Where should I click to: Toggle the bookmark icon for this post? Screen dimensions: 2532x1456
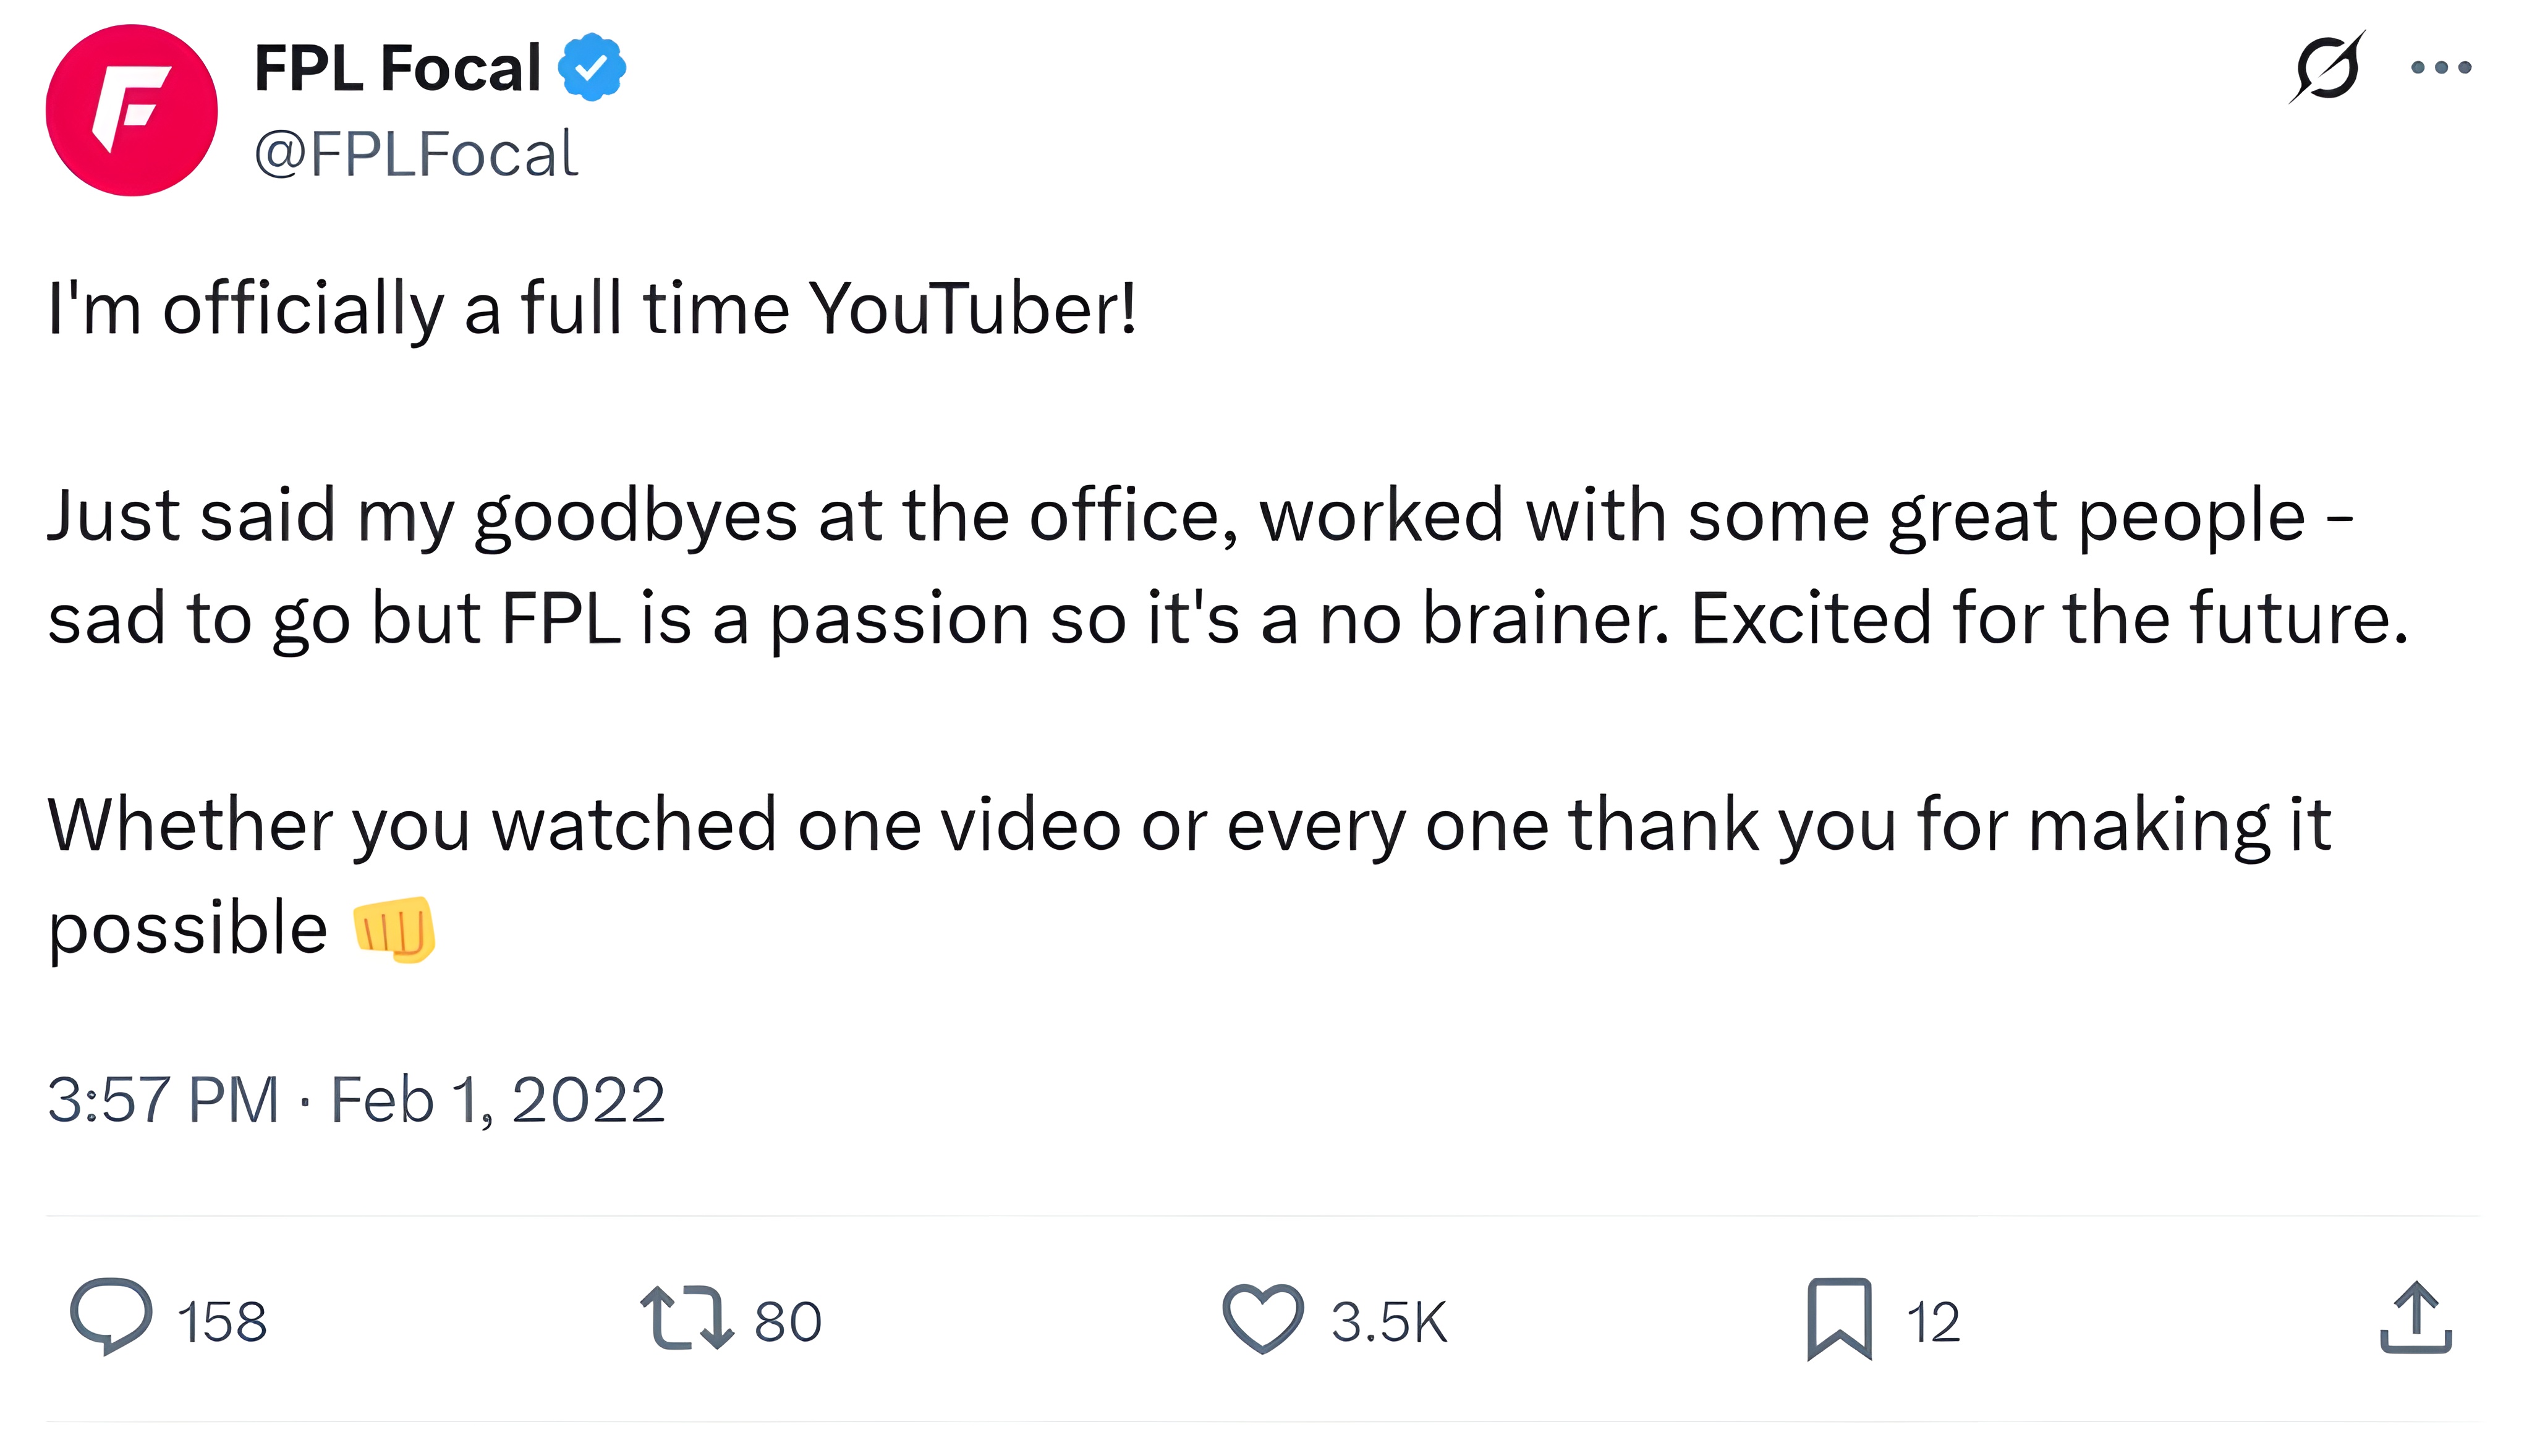click(1839, 1318)
